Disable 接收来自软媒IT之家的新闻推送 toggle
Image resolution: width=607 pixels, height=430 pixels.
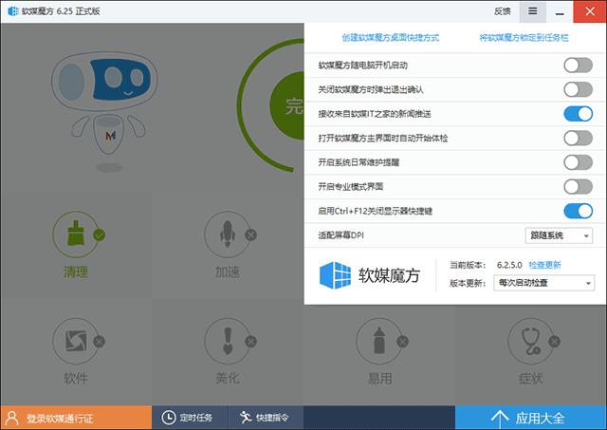(x=578, y=114)
